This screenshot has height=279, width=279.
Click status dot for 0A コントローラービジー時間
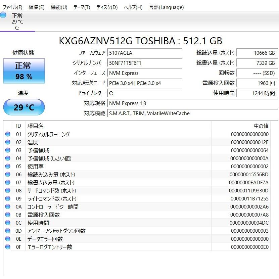[x=8, y=206]
